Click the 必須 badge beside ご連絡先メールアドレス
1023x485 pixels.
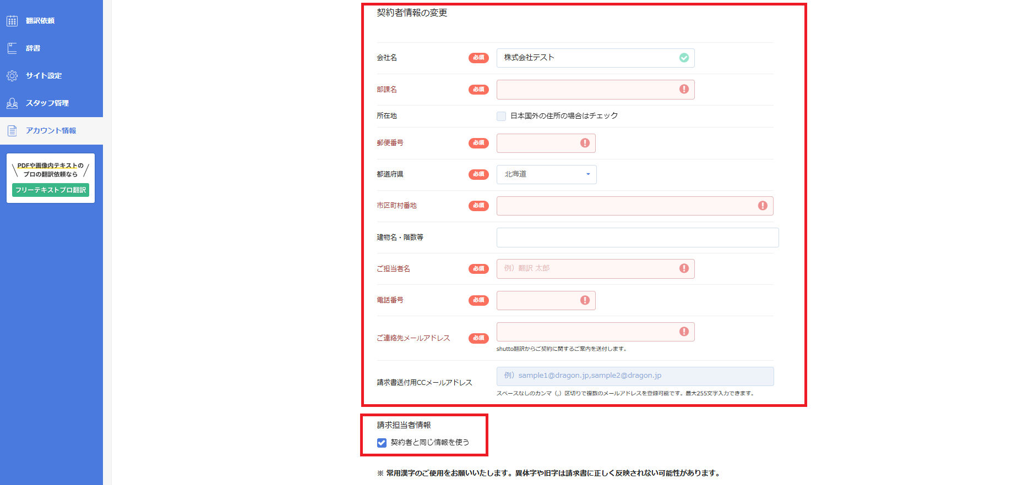[478, 338]
